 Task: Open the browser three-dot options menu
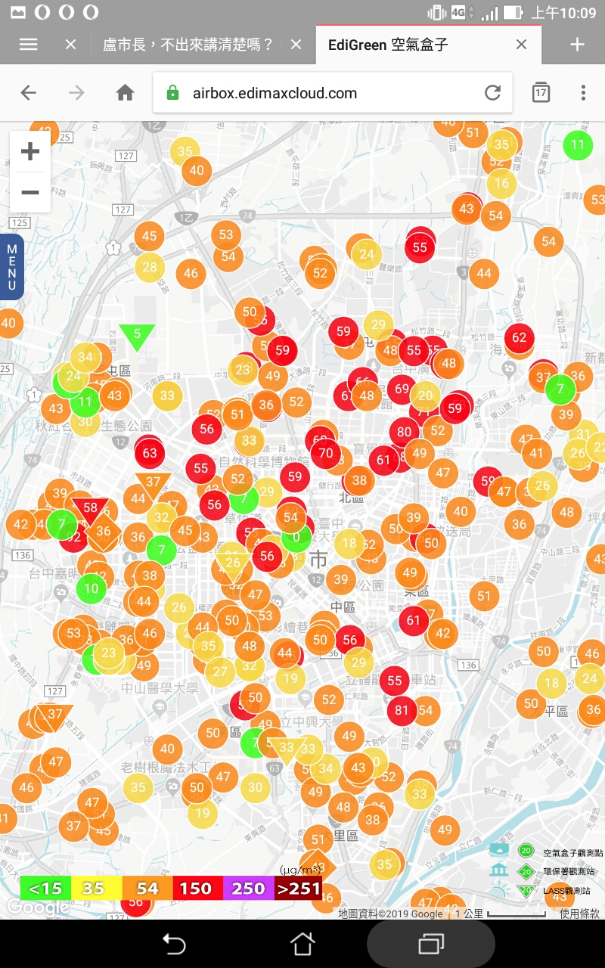tap(583, 93)
